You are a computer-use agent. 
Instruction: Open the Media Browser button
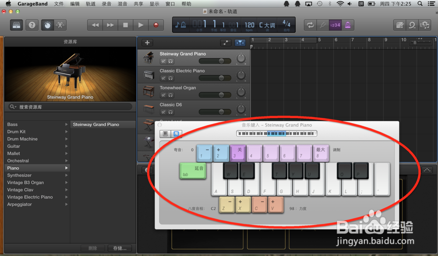[x=424, y=25]
